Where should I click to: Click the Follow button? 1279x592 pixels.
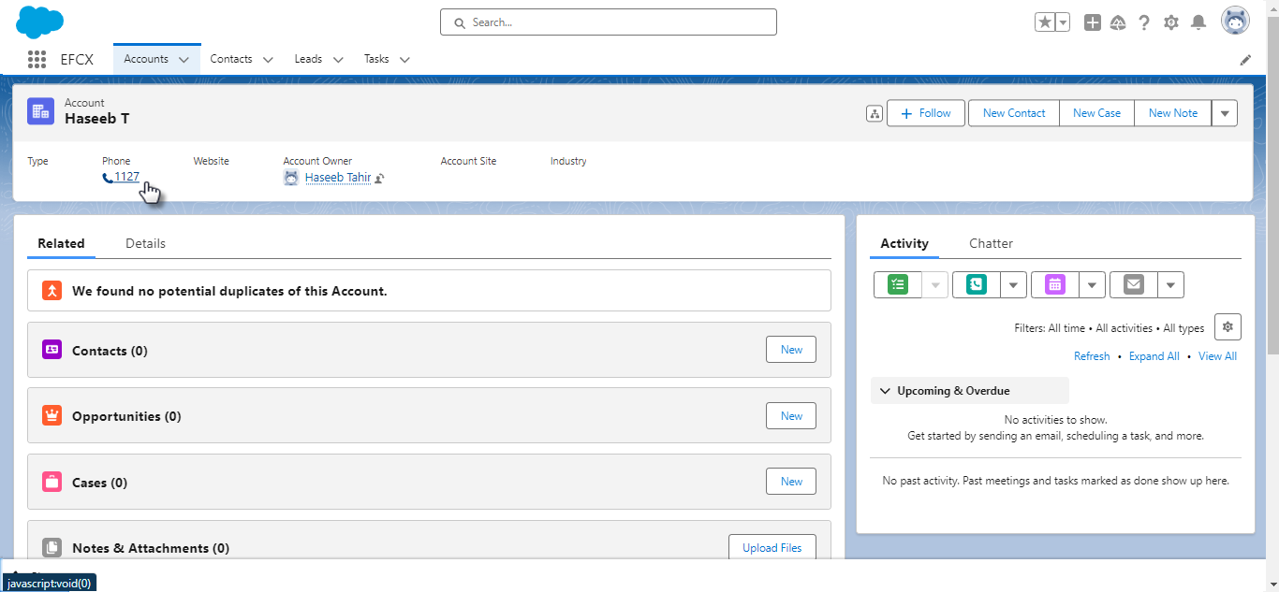[925, 113]
